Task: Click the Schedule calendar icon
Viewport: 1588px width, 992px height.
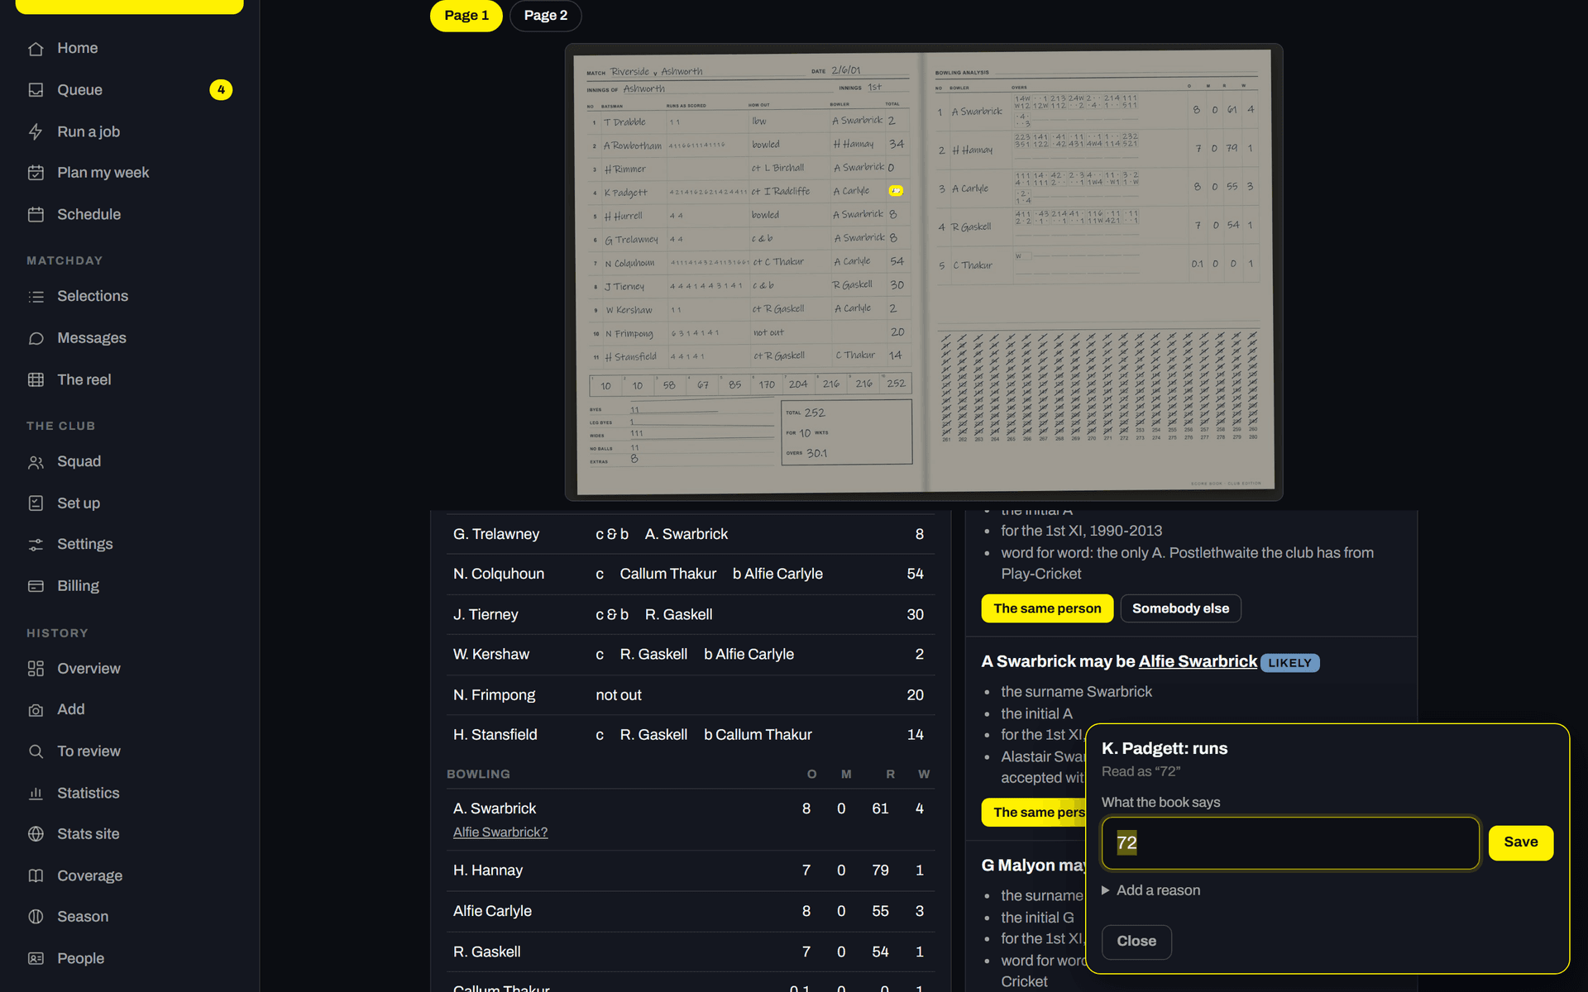Action: pos(36,214)
